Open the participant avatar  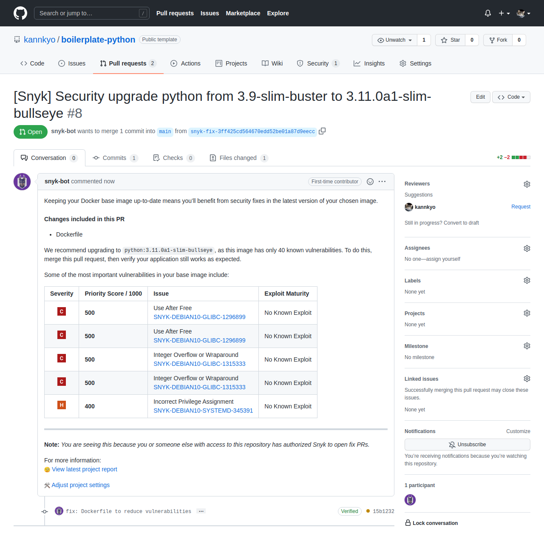410,500
